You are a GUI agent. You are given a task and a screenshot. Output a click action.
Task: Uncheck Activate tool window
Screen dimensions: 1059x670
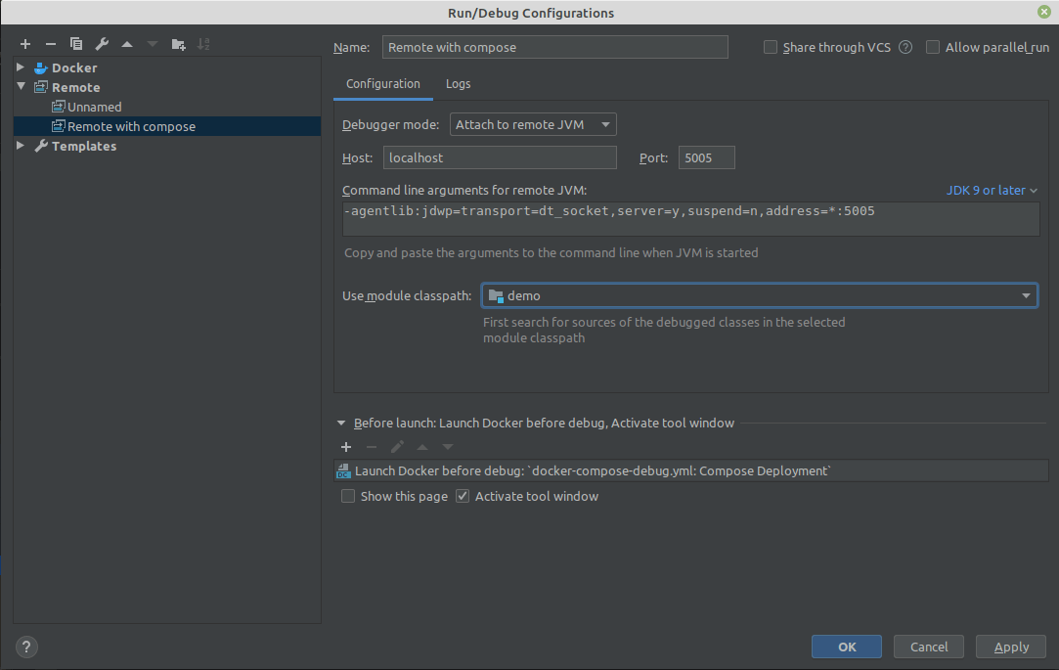462,496
